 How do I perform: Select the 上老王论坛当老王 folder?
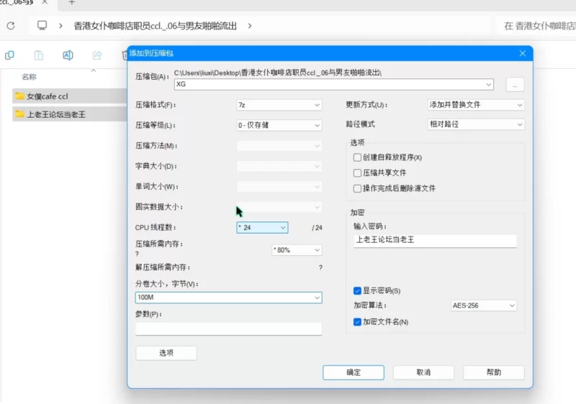(69, 114)
